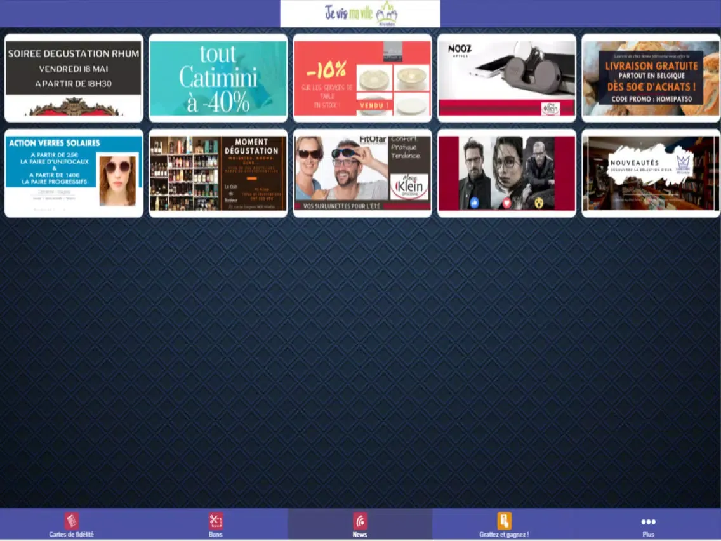Image resolution: width=721 pixels, height=541 pixels.
Task: Open Soirée dégustation rhum news card
Action: (x=74, y=77)
